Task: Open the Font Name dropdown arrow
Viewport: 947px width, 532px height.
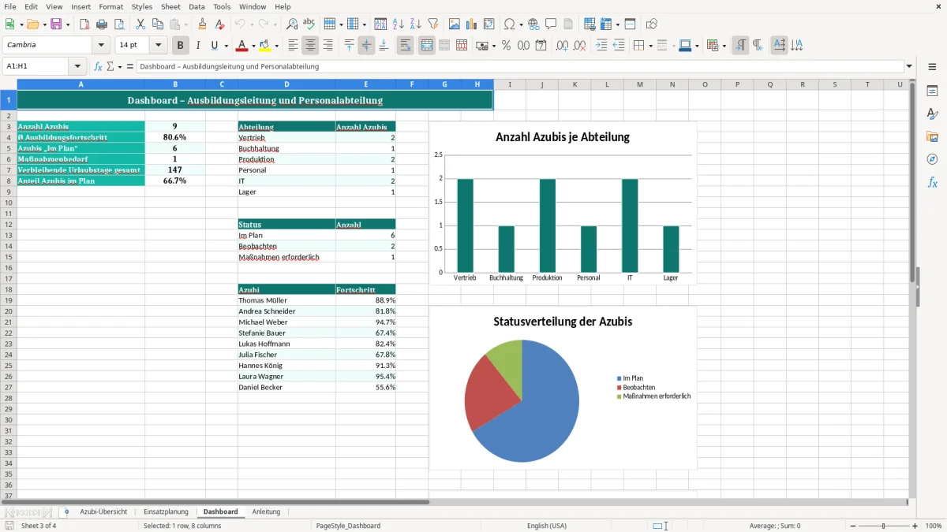Action: (x=101, y=46)
